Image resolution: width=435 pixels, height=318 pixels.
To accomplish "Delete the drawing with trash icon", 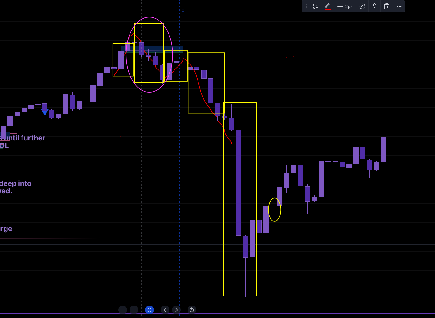I will coord(386,6).
